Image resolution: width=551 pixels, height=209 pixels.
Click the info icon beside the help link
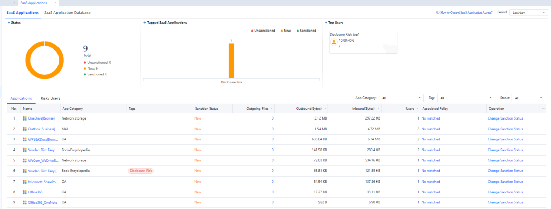coord(438,12)
